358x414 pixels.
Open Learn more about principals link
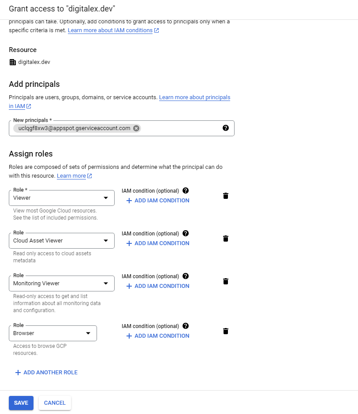click(x=194, y=97)
